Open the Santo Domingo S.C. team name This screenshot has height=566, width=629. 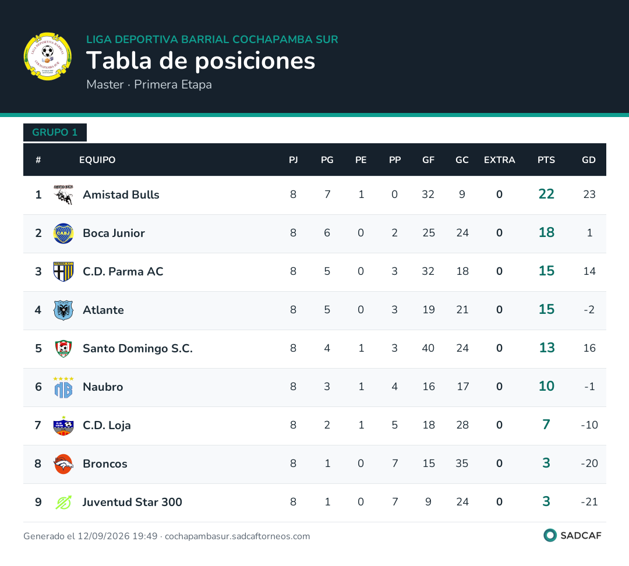pos(137,348)
